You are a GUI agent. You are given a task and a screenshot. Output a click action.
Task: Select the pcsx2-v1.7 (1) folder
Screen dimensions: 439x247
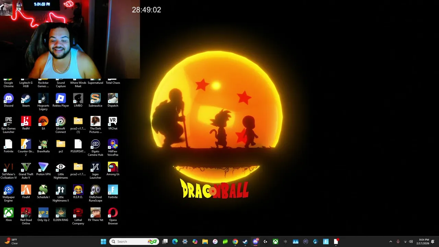(x=78, y=125)
